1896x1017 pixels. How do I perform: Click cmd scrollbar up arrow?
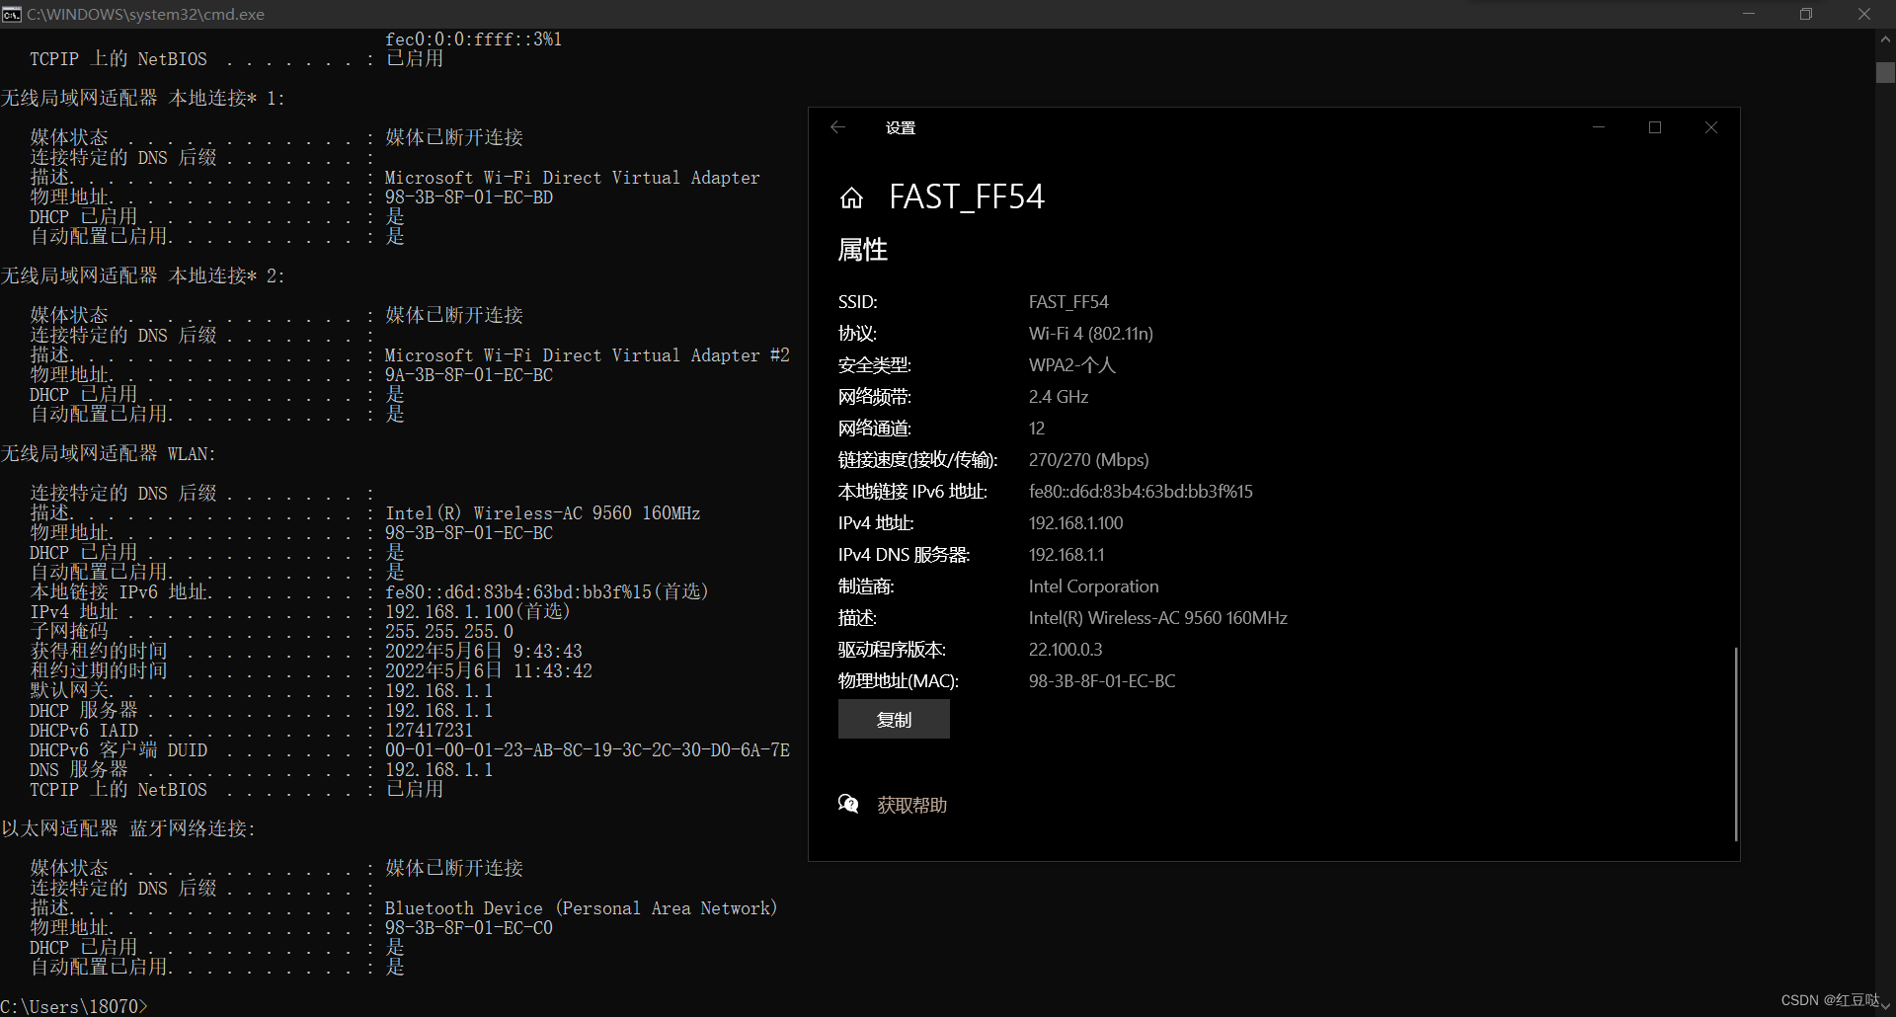(1885, 39)
